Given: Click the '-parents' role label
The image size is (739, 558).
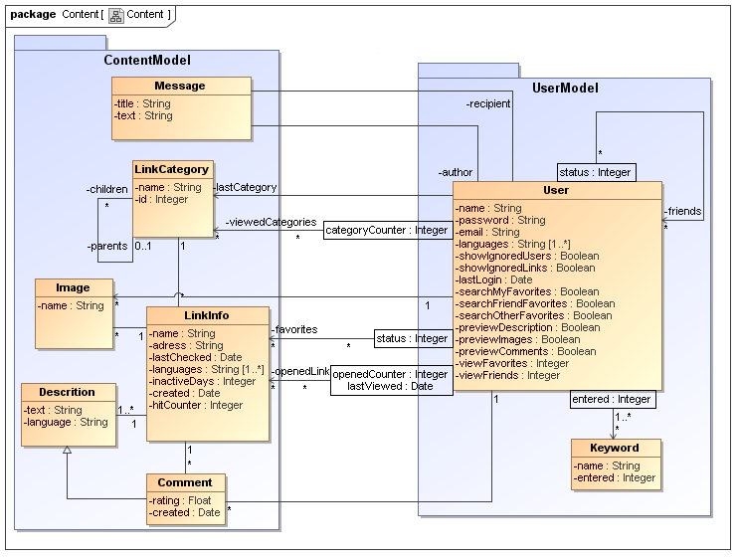Looking at the screenshot, I should click(x=107, y=246).
